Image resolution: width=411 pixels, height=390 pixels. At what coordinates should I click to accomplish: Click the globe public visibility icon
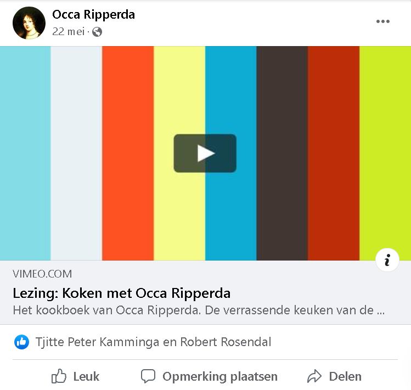point(97,32)
